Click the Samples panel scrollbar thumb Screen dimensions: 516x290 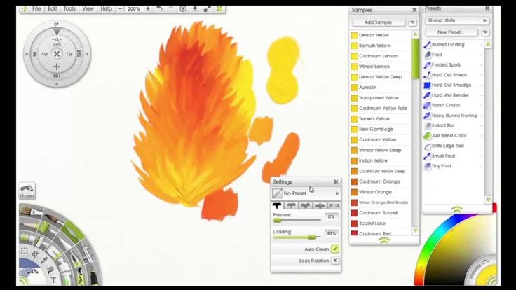tap(415, 59)
